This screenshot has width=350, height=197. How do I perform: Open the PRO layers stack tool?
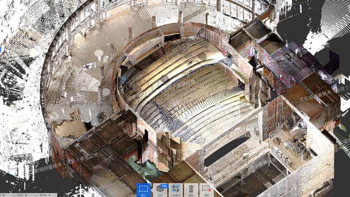tap(160, 190)
